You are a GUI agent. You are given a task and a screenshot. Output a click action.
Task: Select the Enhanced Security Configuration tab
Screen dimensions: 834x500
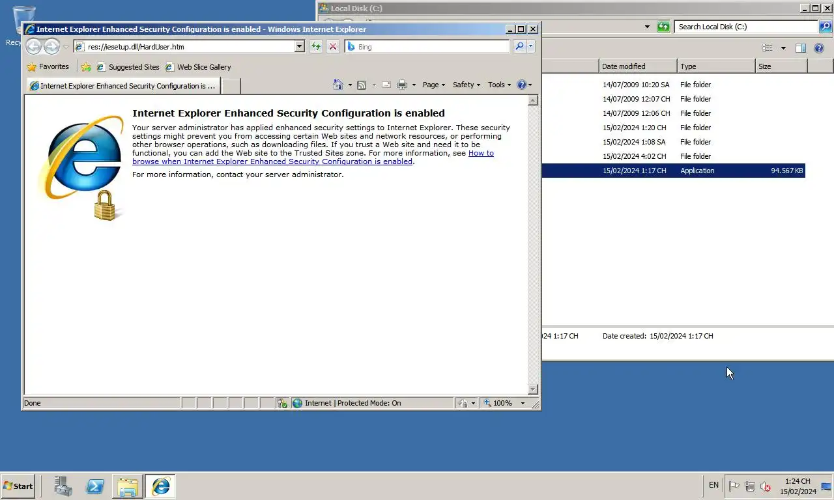[123, 86]
